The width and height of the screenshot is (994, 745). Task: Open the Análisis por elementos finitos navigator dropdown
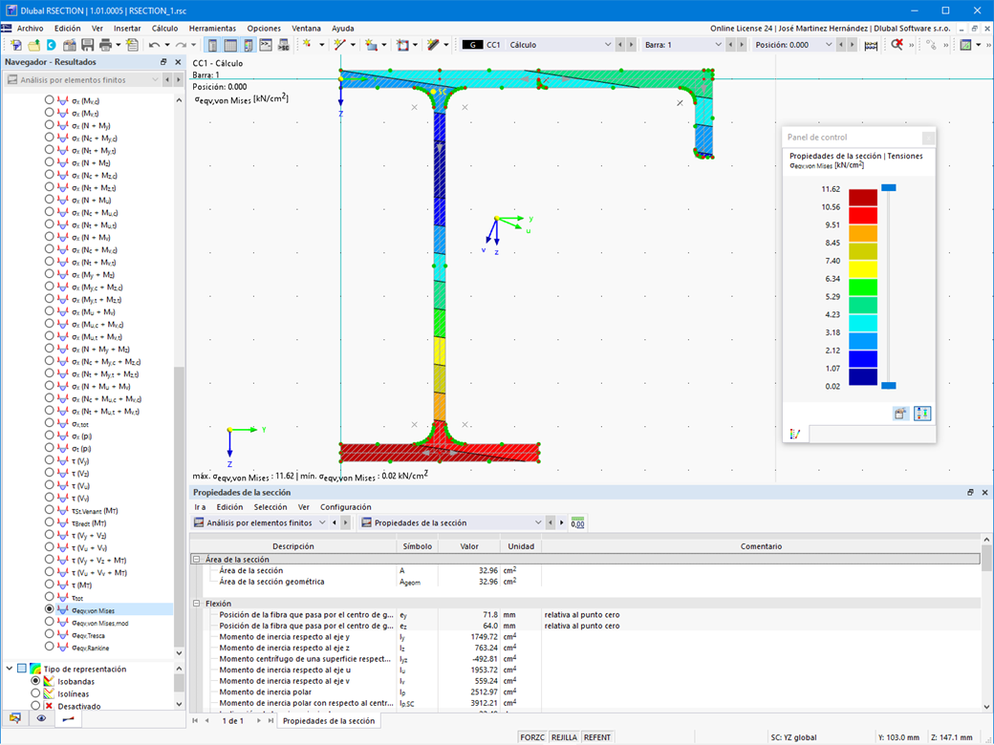[x=82, y=80]
